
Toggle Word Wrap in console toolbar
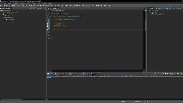[168, 74]
